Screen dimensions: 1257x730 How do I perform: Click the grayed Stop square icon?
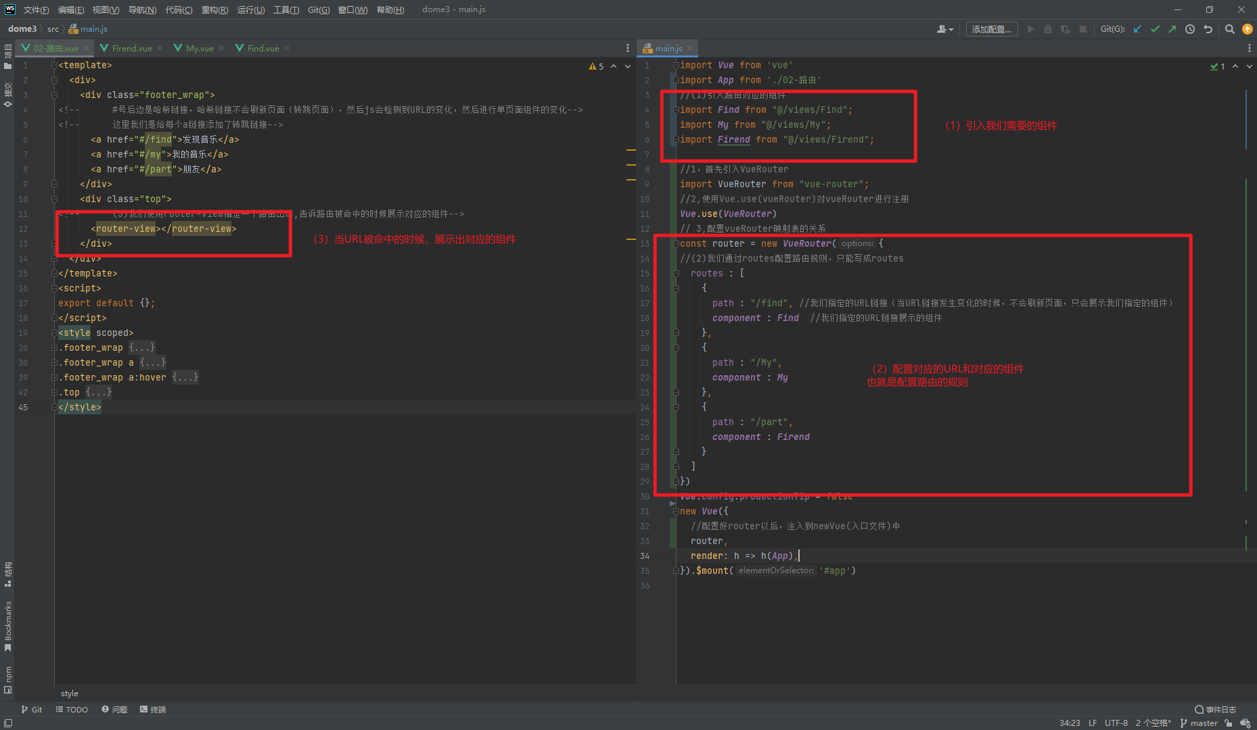tap(1083, 29)
